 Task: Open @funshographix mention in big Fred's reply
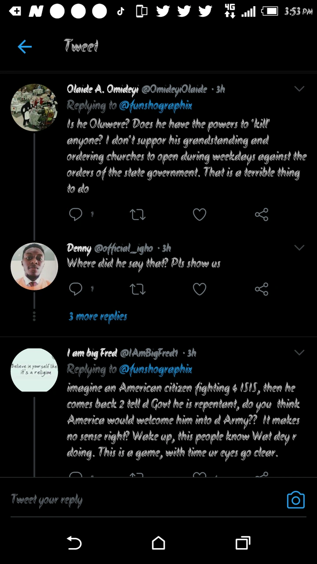point(155,369)
